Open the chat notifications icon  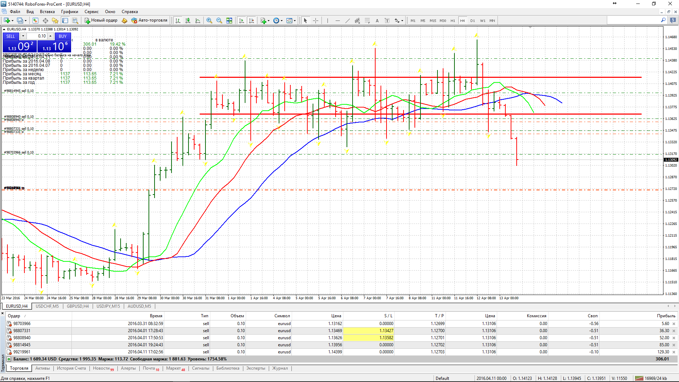pos(673,21)
